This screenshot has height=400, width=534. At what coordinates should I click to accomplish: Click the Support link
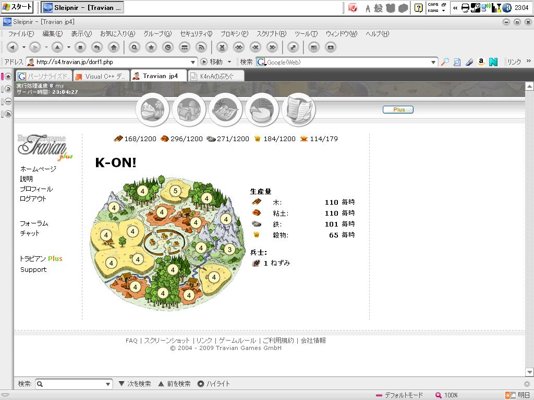(x=33, y=269)
